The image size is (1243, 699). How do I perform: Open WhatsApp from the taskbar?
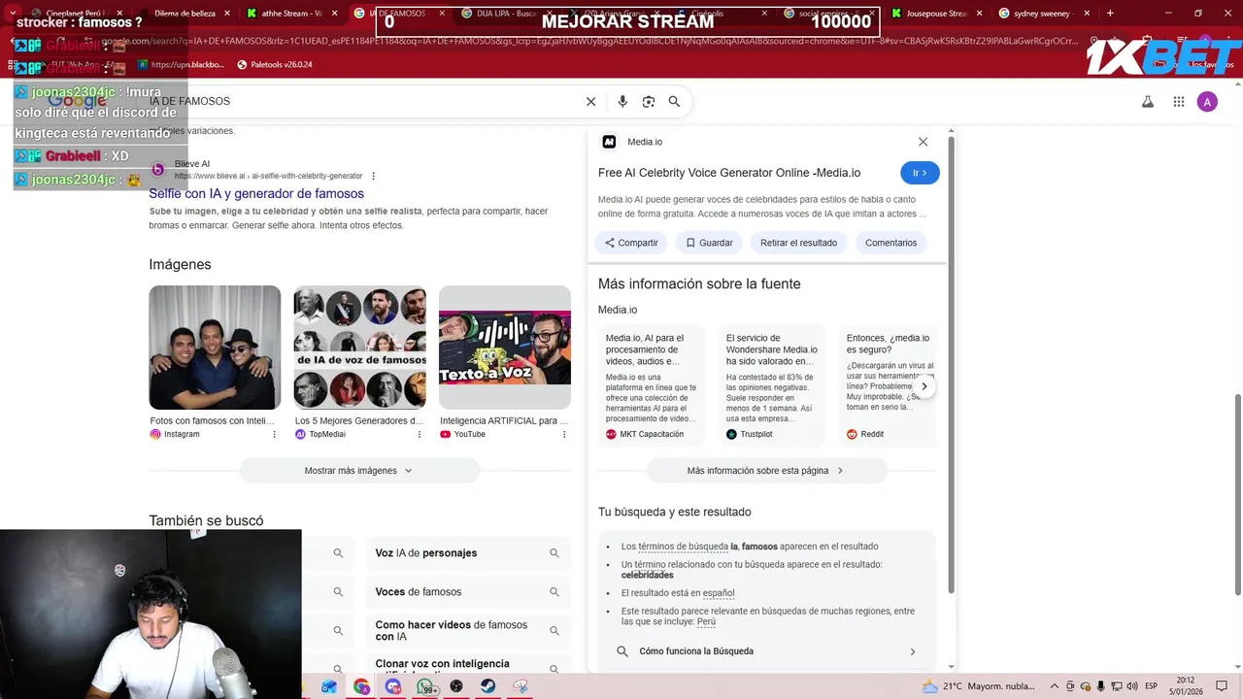coord(425,686)
